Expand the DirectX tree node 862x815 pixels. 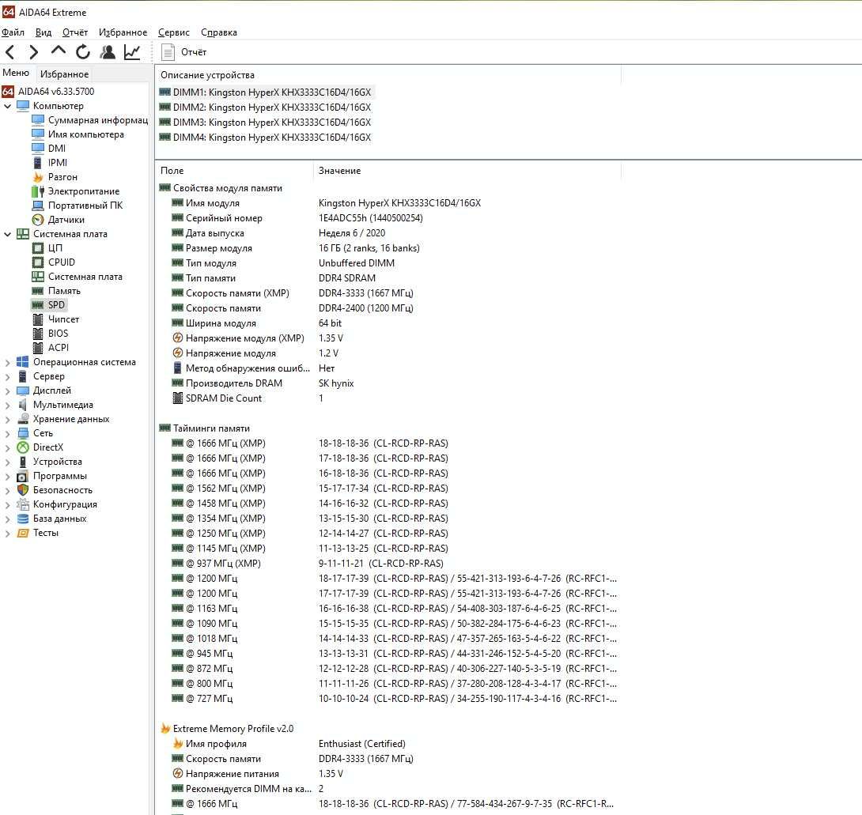click(8, 448)
